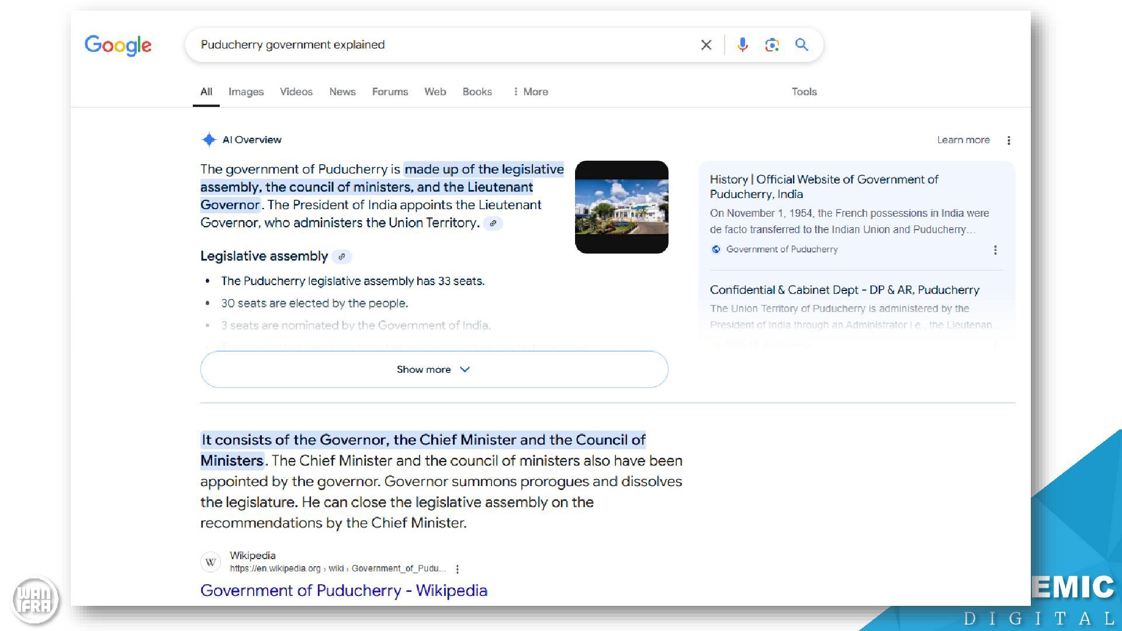1122x631 pixels.
Task: Open the More search filters dropdown
Action: point(531,92)
